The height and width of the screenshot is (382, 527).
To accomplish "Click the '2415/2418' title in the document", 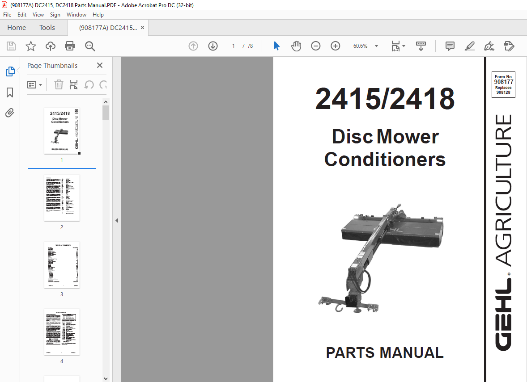I will pyautogui.click(x=385, y=99).
